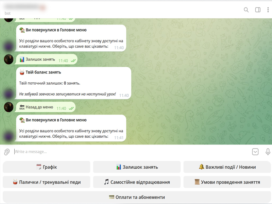272x204 pixels.
Task: Click house emoji in 11:40 main menu message
Action: [22, 30]
